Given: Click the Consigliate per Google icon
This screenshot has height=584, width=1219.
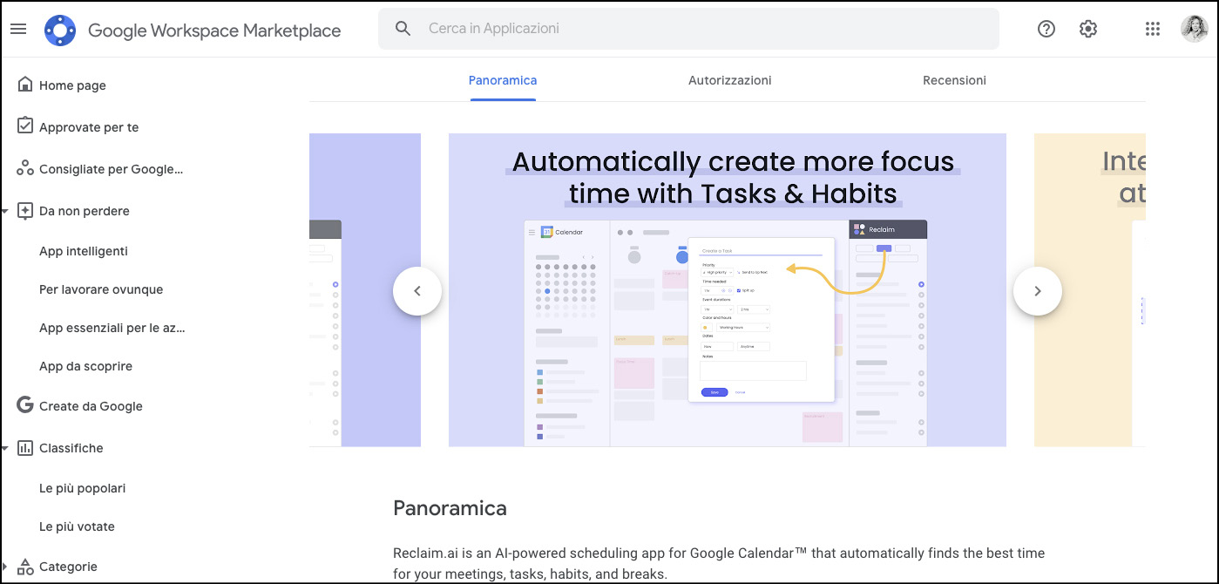Looking at the screenshot, I should click(x=25, y=168).
